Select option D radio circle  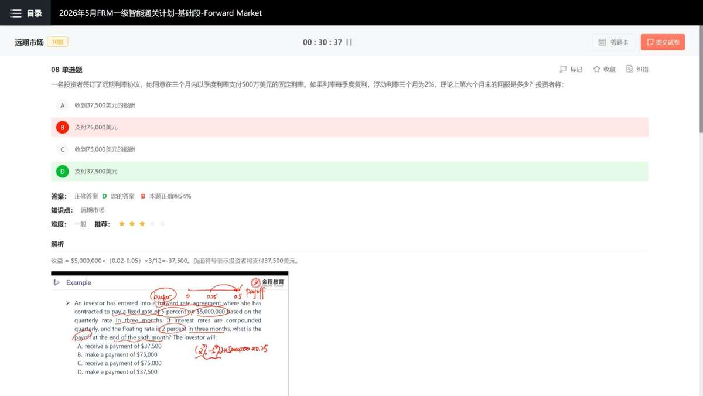[62, 172]
